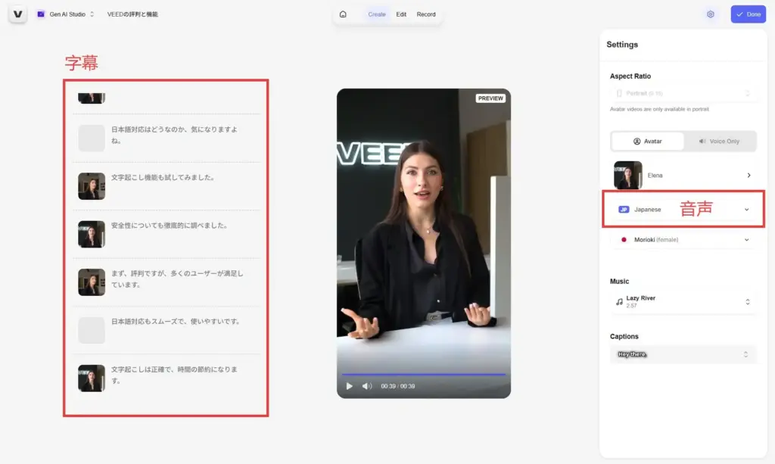The width and height of the screenshot is (775, 464).
Task: Open settings via the gear icon
Action: [710, 14]
